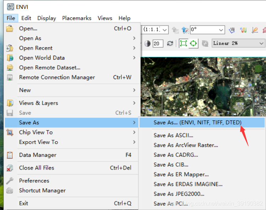This screenshot has width=266, height=210.
Task: Choose Save As CIB...
Action: pos(202,165)
